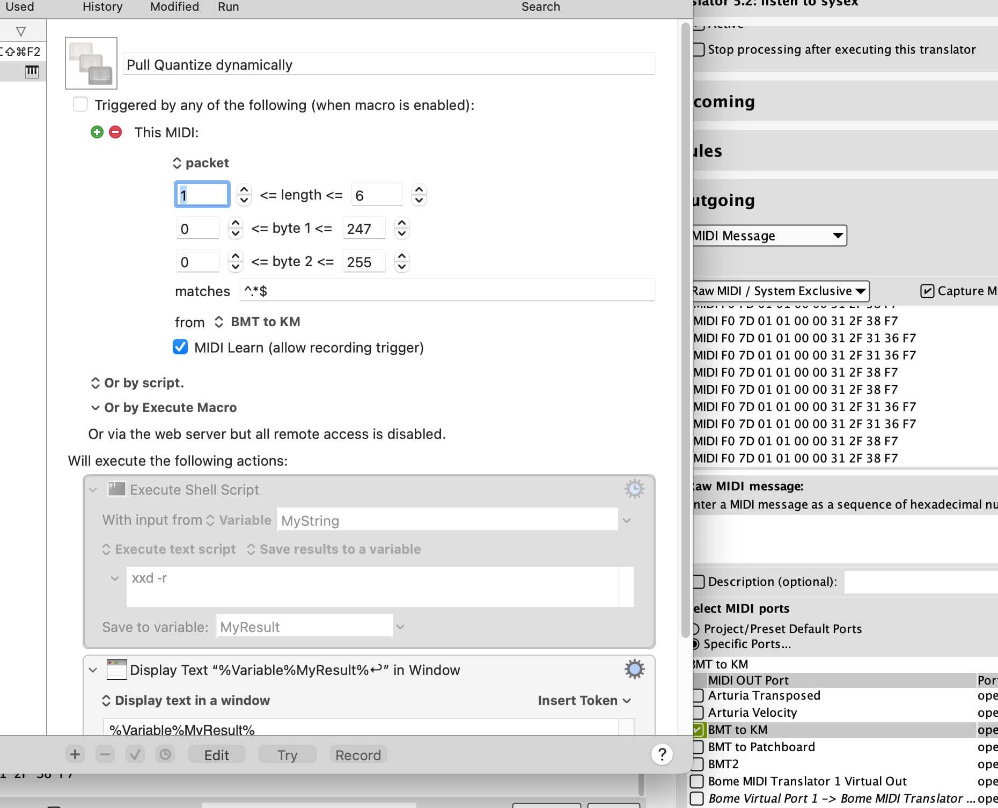
Task: Click the Search field label
Action: (x=541, y=6)
